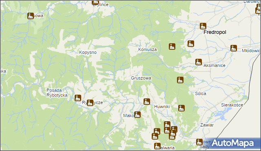Click westernmost church icon of the Kalwaria cluster

(x=155, y=136)
